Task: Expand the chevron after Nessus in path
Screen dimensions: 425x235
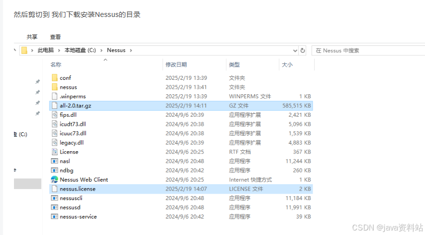Action: 131,50
